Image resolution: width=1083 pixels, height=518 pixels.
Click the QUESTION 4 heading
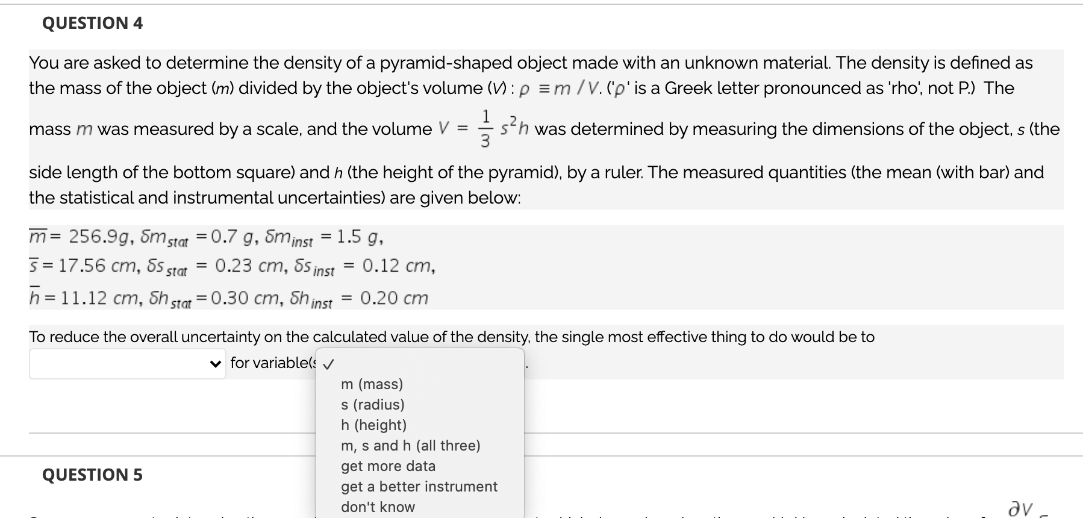click(x=92, y=23)
